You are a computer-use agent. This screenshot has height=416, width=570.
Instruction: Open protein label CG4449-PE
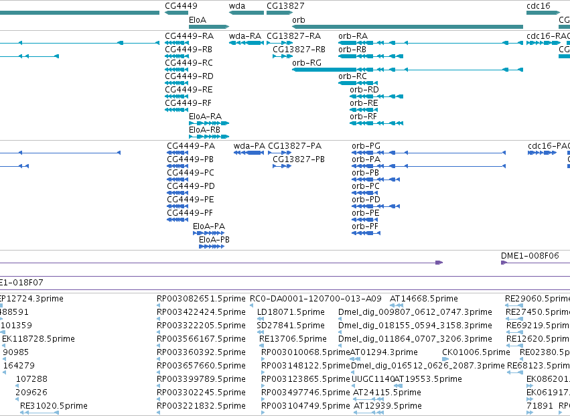[x=190, y=200]
